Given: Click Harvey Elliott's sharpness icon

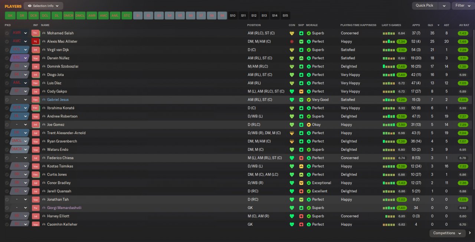Looking at the screenshot, I should 301,216.
